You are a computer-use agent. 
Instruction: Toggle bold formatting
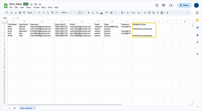tap(88, 13)
